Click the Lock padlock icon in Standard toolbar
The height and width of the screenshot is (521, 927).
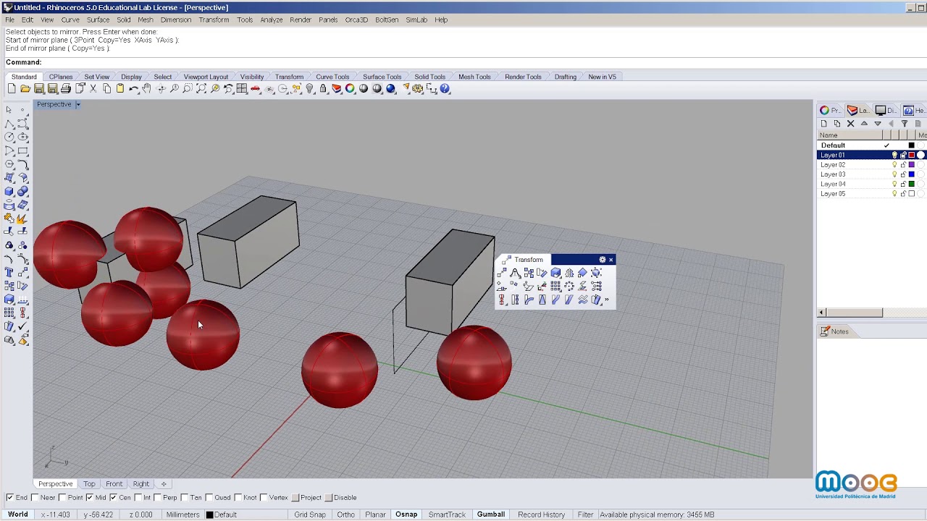point(323,89)
